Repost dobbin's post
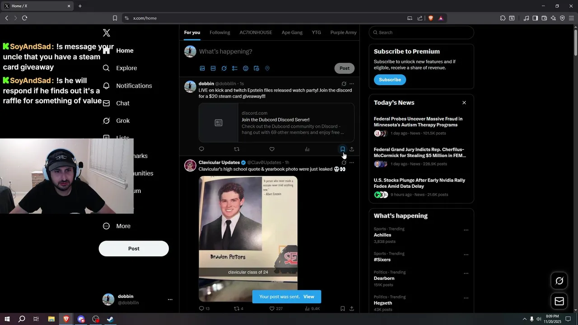Screen dimensions: 578x325 237,149
